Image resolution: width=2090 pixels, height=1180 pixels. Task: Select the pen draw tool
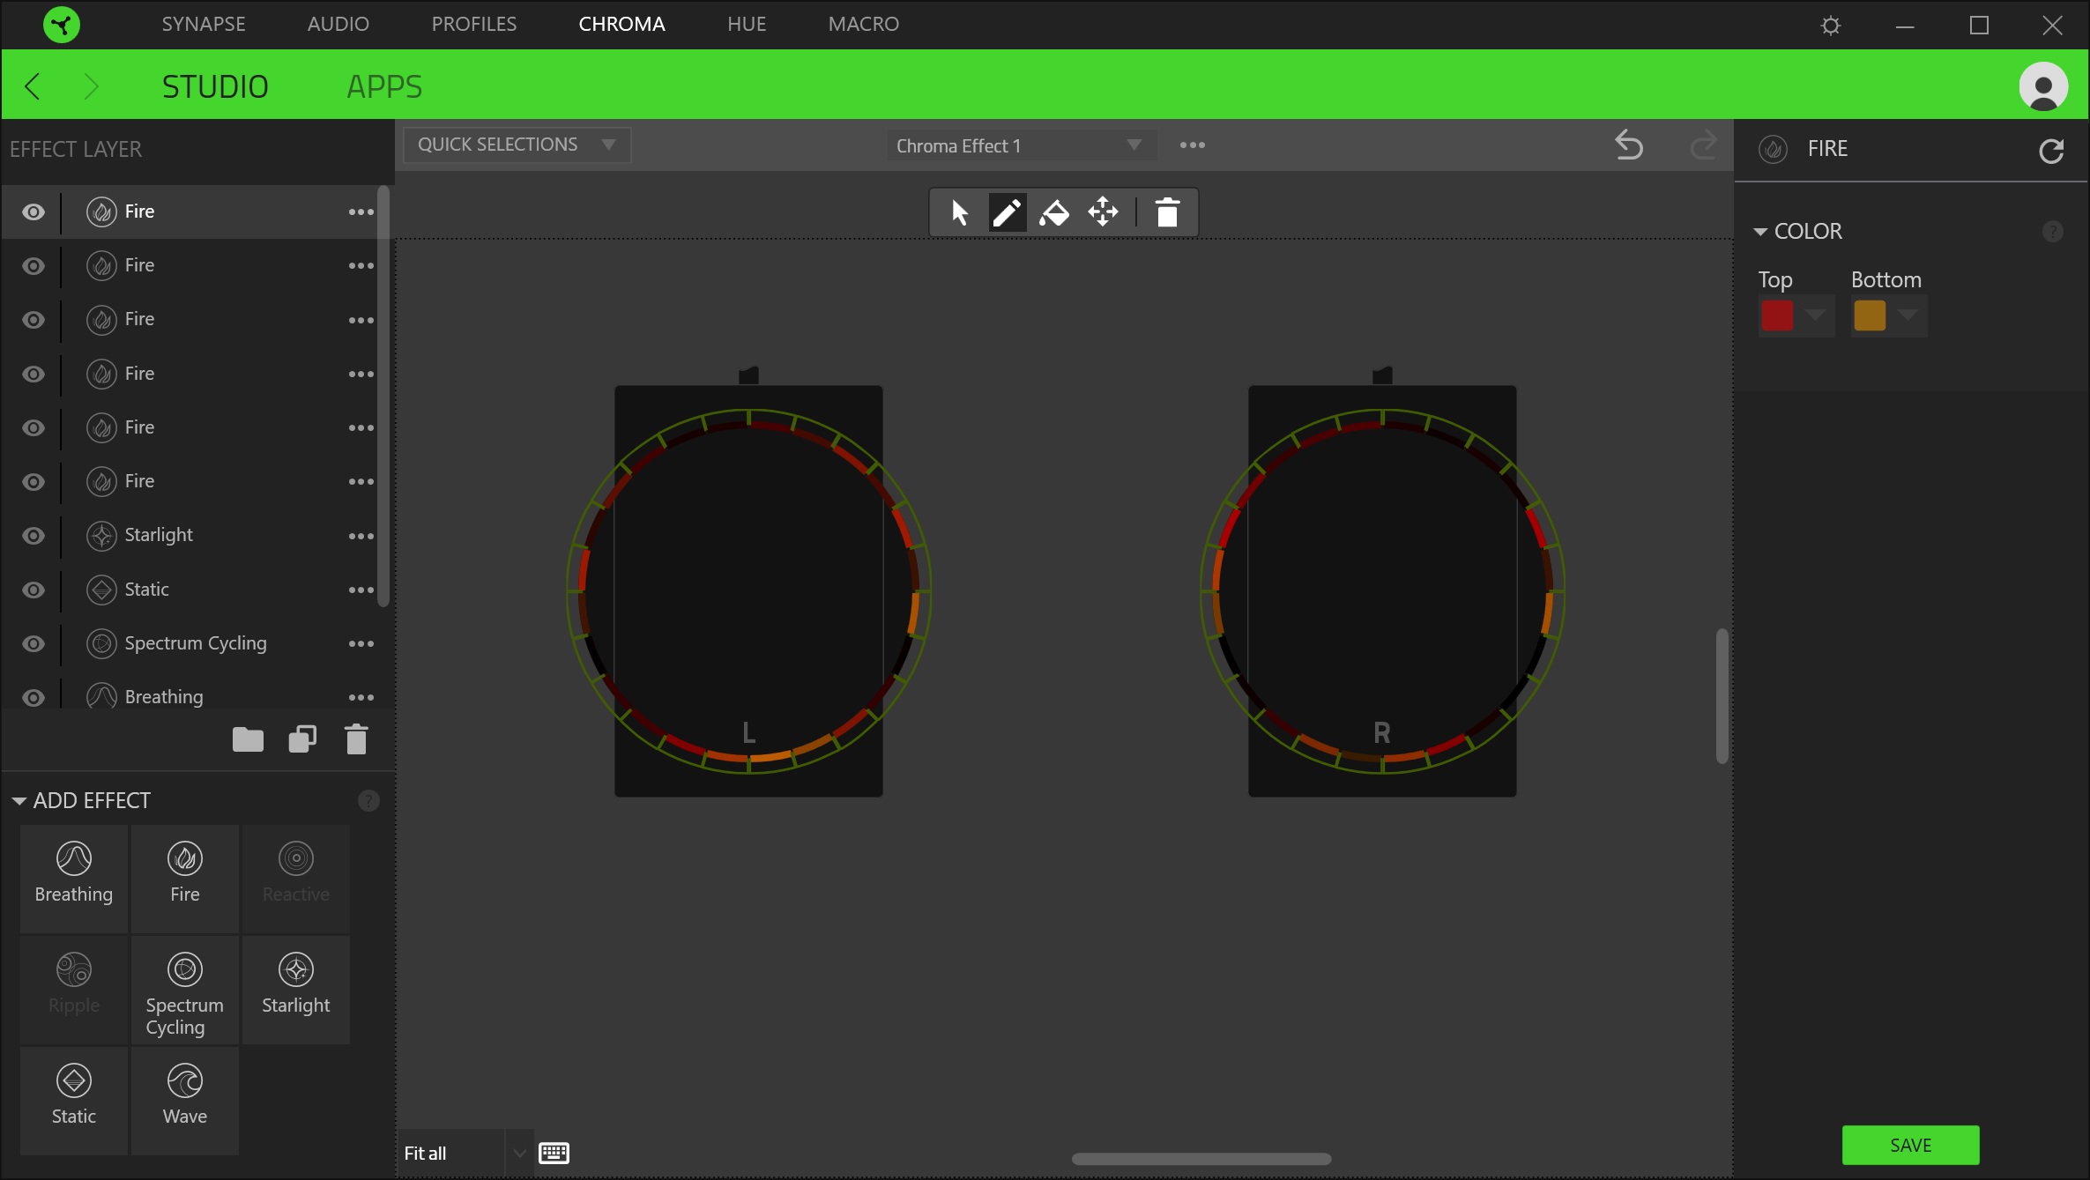(1007, 212)
